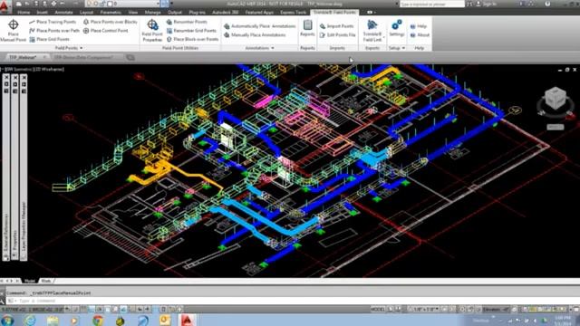Click the Place Manual Point tool

tap(14, 31)
